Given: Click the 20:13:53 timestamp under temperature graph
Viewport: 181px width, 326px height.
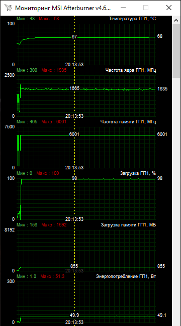Looking at the screenshot, I should pos(74,65).
